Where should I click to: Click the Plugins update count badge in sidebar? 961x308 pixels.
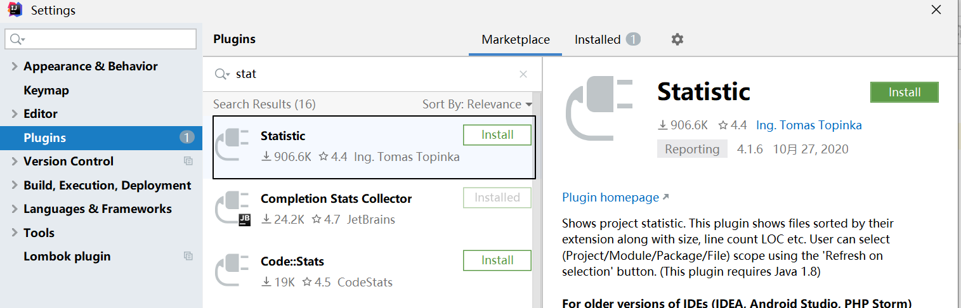point(186,138)
